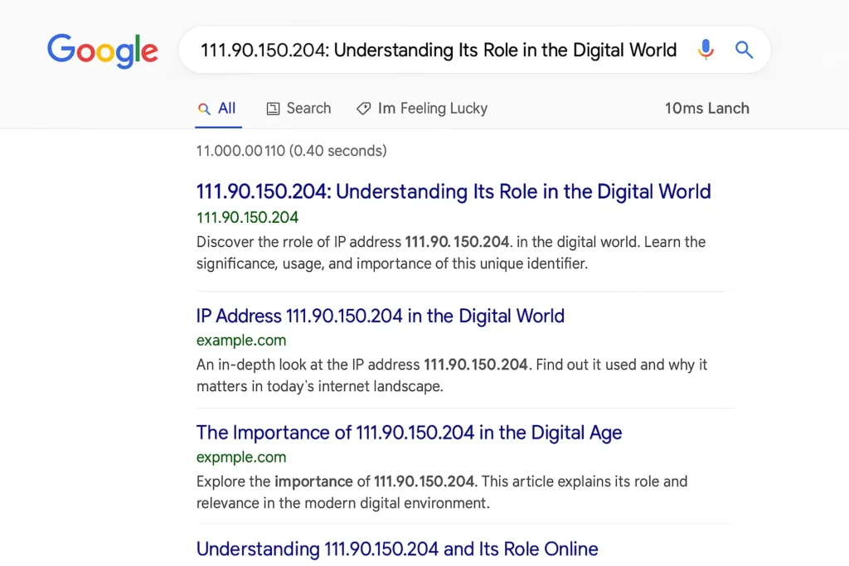Select the search query text in the bar

coord(438,51)
